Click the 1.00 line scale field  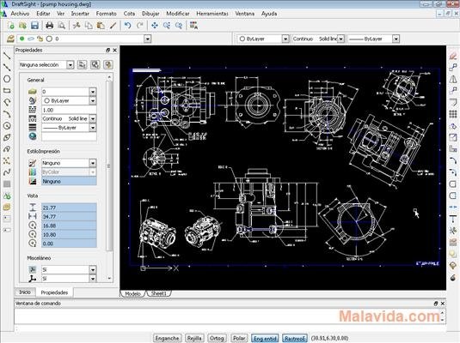69,110
